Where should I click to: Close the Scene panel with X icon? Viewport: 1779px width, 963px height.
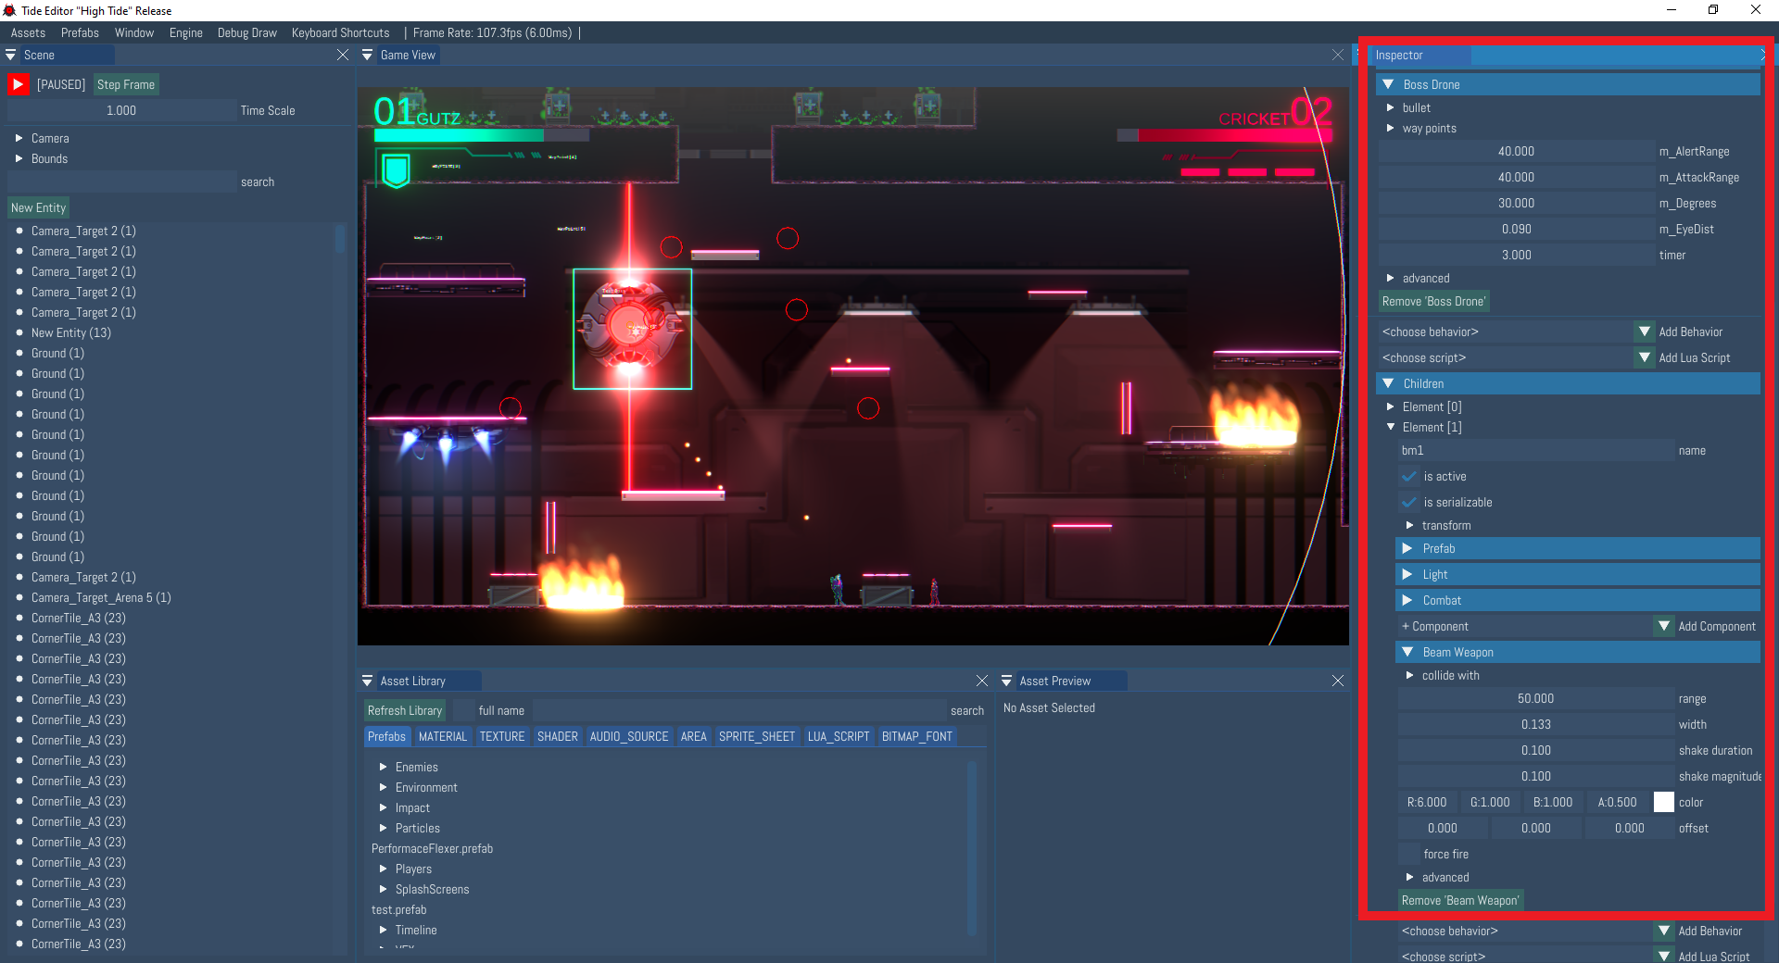[343, 56]
